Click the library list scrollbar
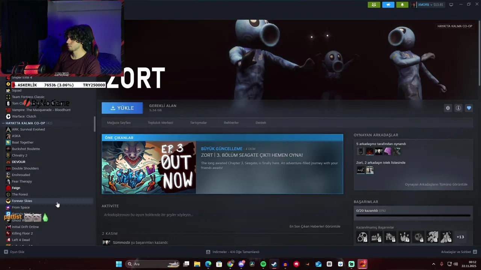 click(94, 124)
